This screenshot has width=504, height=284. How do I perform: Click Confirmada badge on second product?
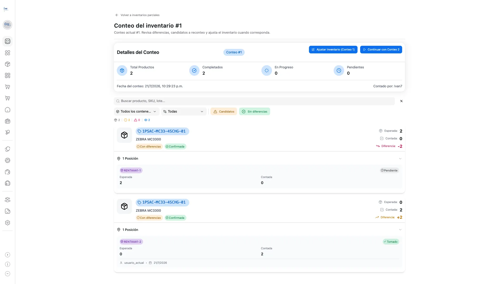(175, 218)
